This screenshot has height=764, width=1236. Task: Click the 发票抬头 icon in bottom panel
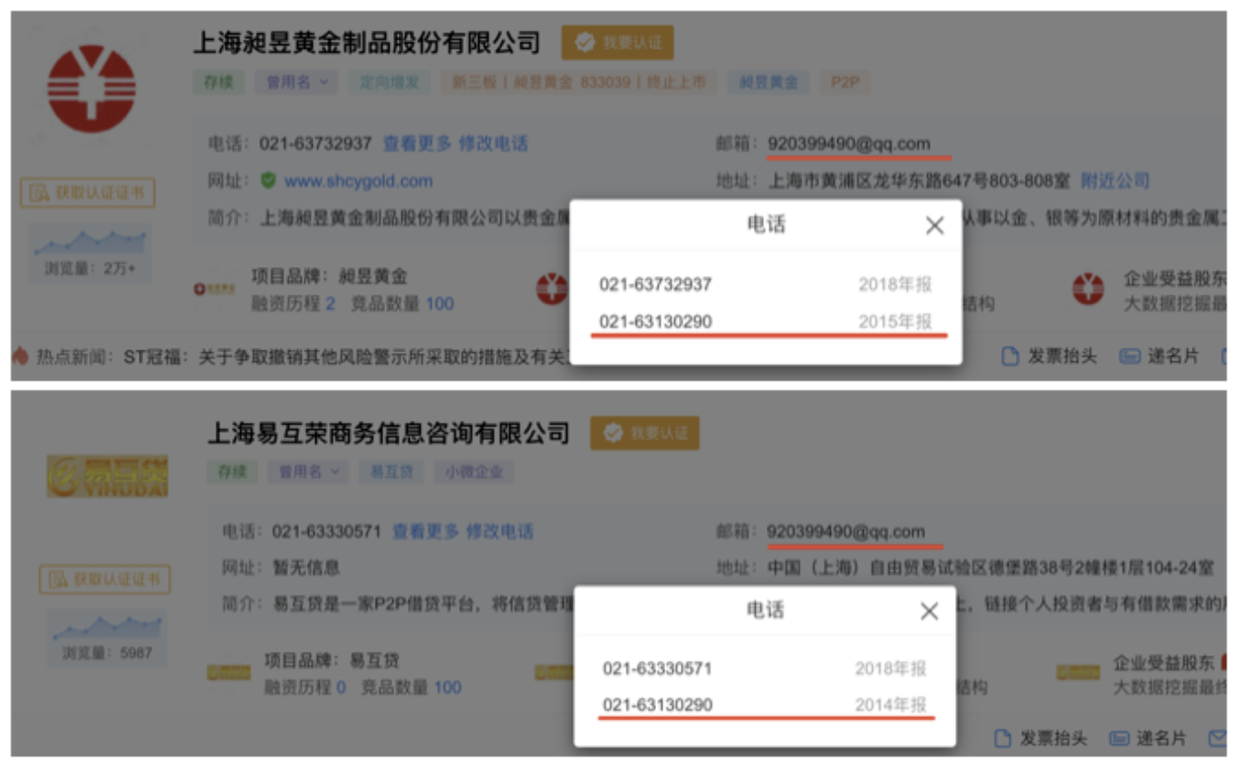pos(1002,739)
